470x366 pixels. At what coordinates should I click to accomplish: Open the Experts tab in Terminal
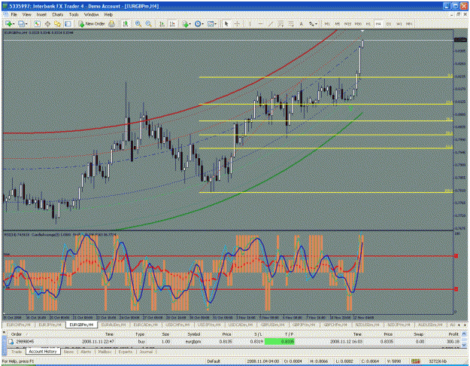click(x=126, y=351)
